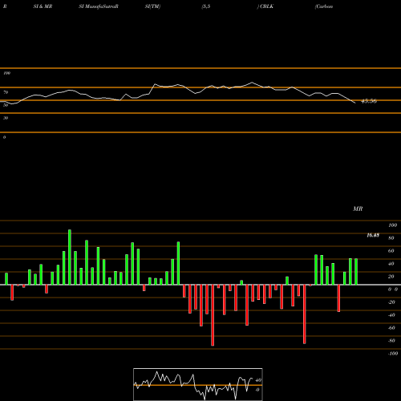The image size is (401, 401).
Task: Click the 80 label on MR axis
Action: pos(391,238)
